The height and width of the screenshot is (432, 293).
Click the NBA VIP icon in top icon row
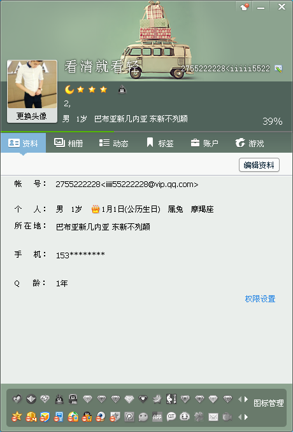(x=171, y=399)
